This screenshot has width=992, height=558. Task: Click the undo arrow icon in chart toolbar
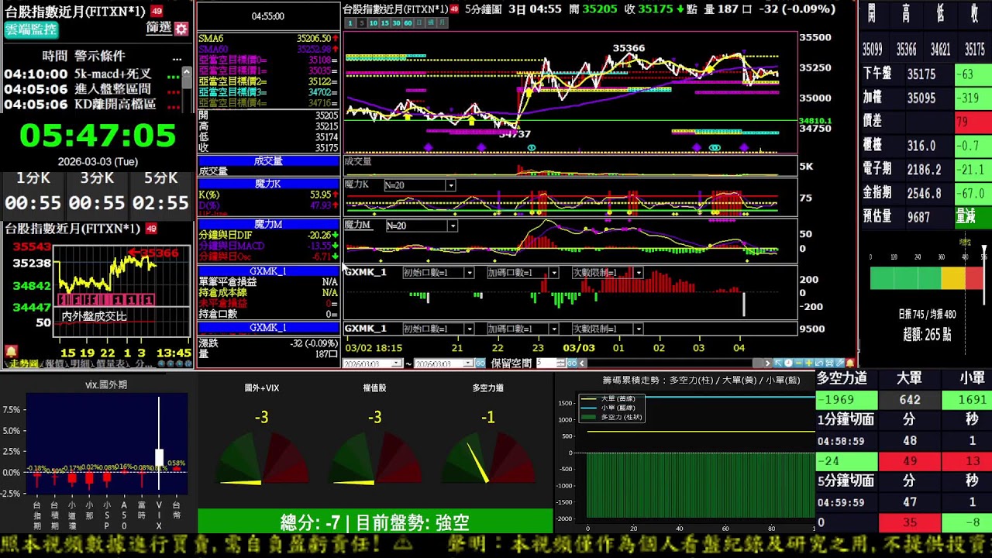coord(819,363)
